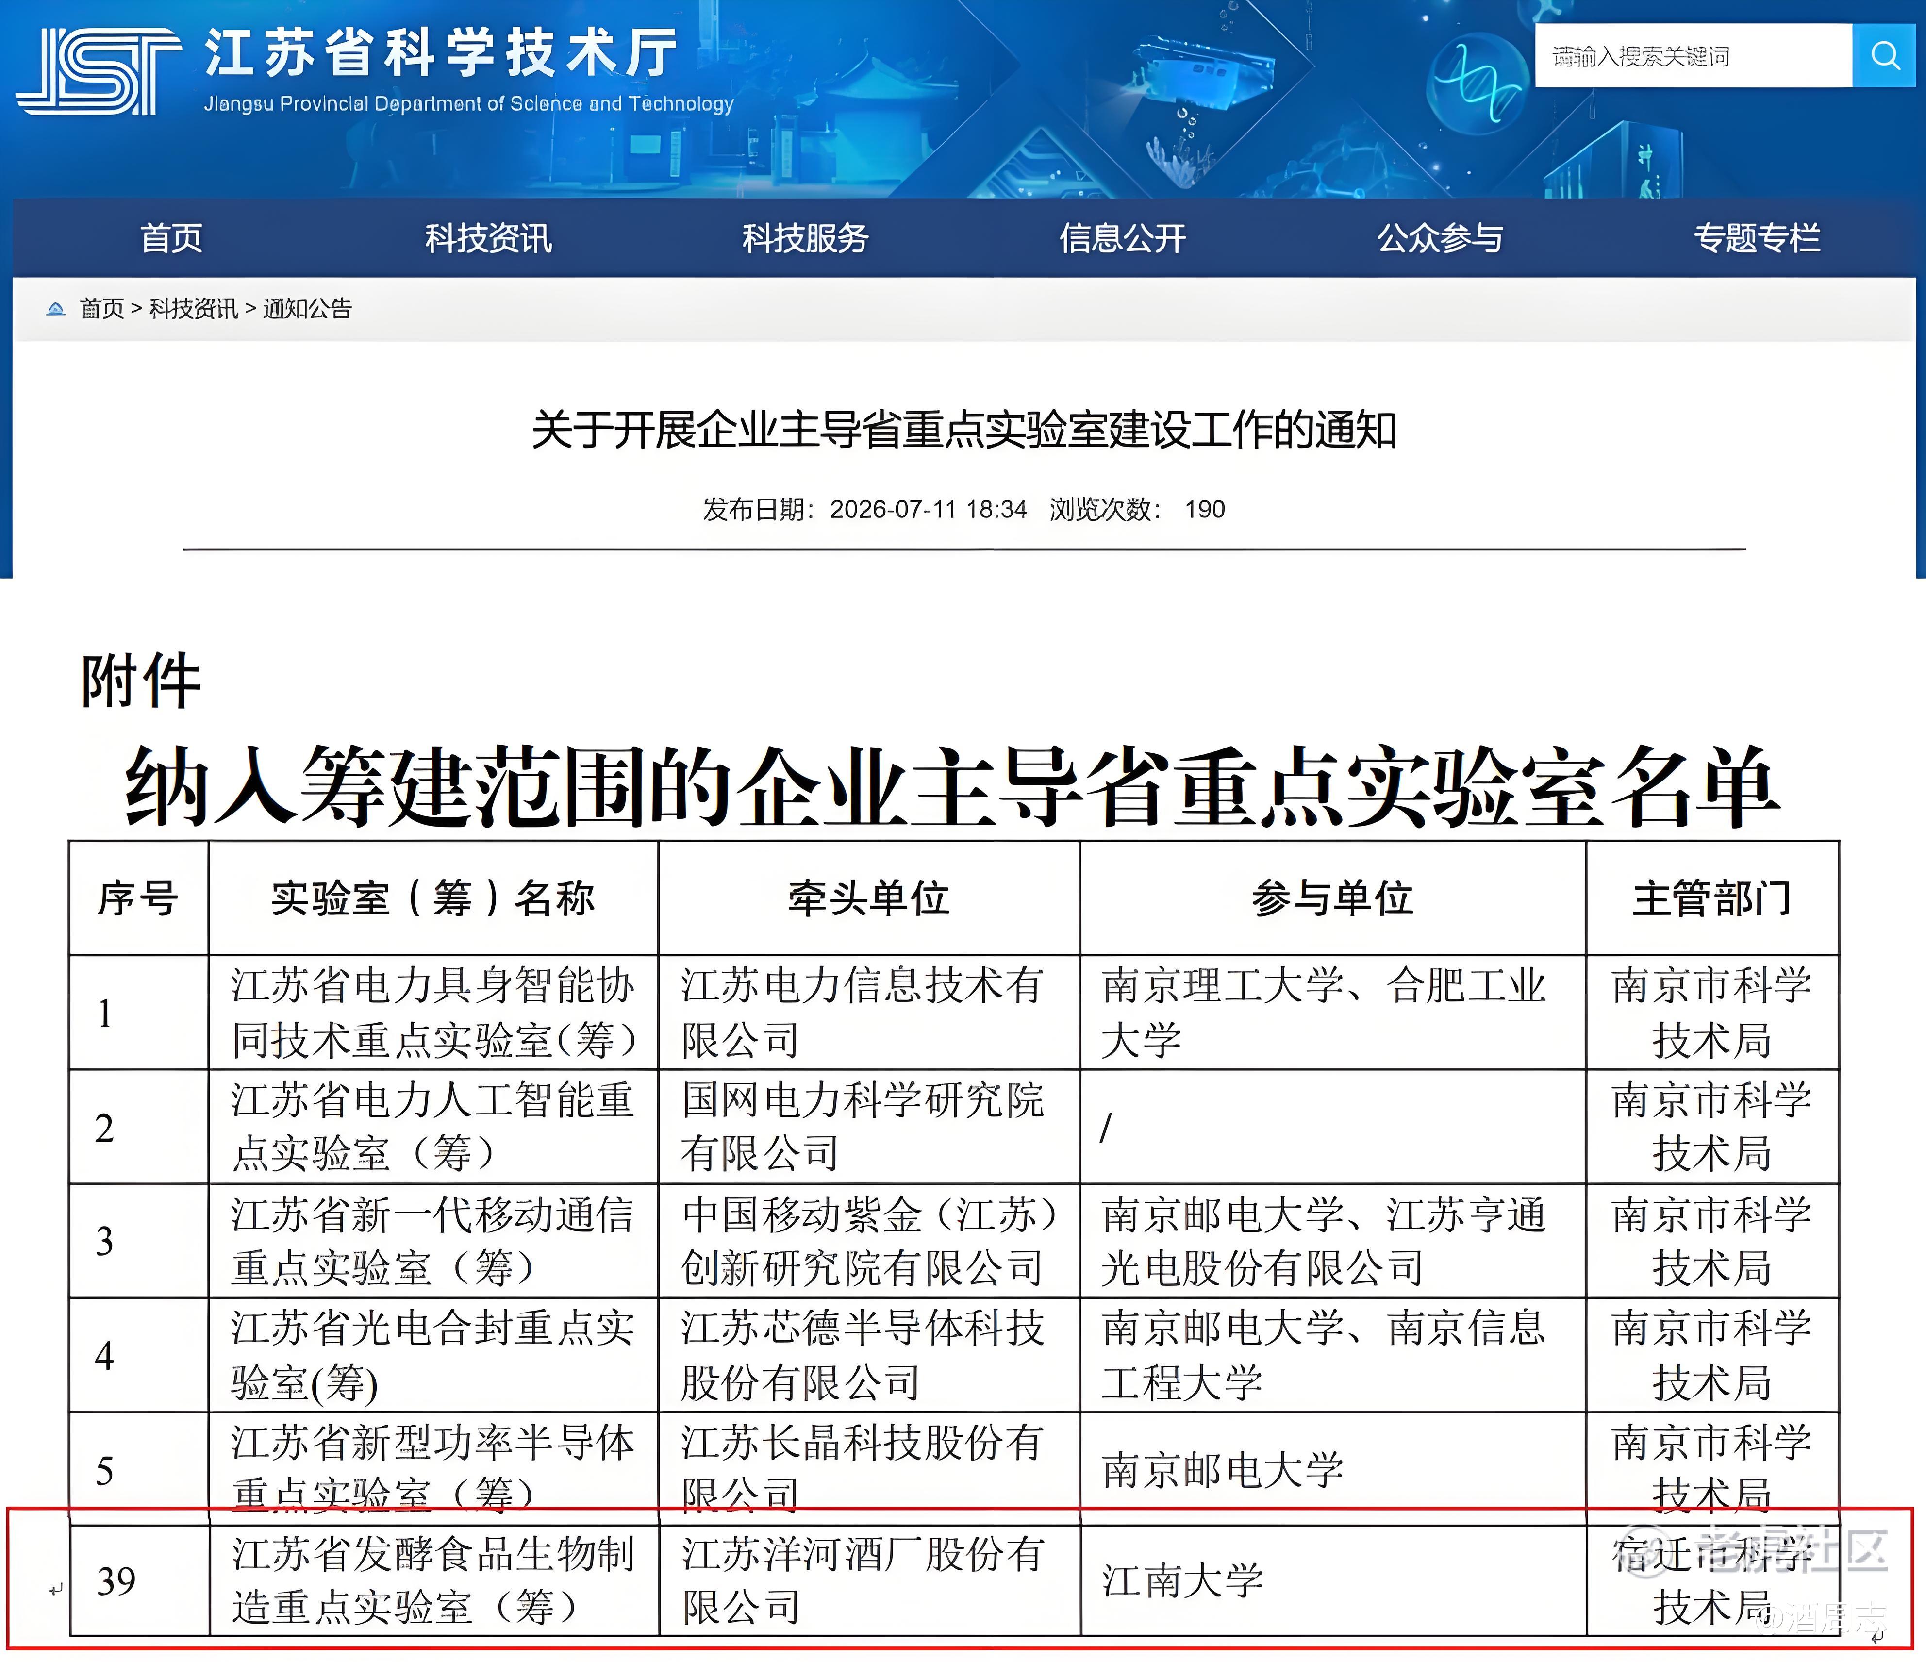Screen dimensions: 1926x1662
Task: Click the 江苏省科学技术厅 site title
Action: coord(441,52)
